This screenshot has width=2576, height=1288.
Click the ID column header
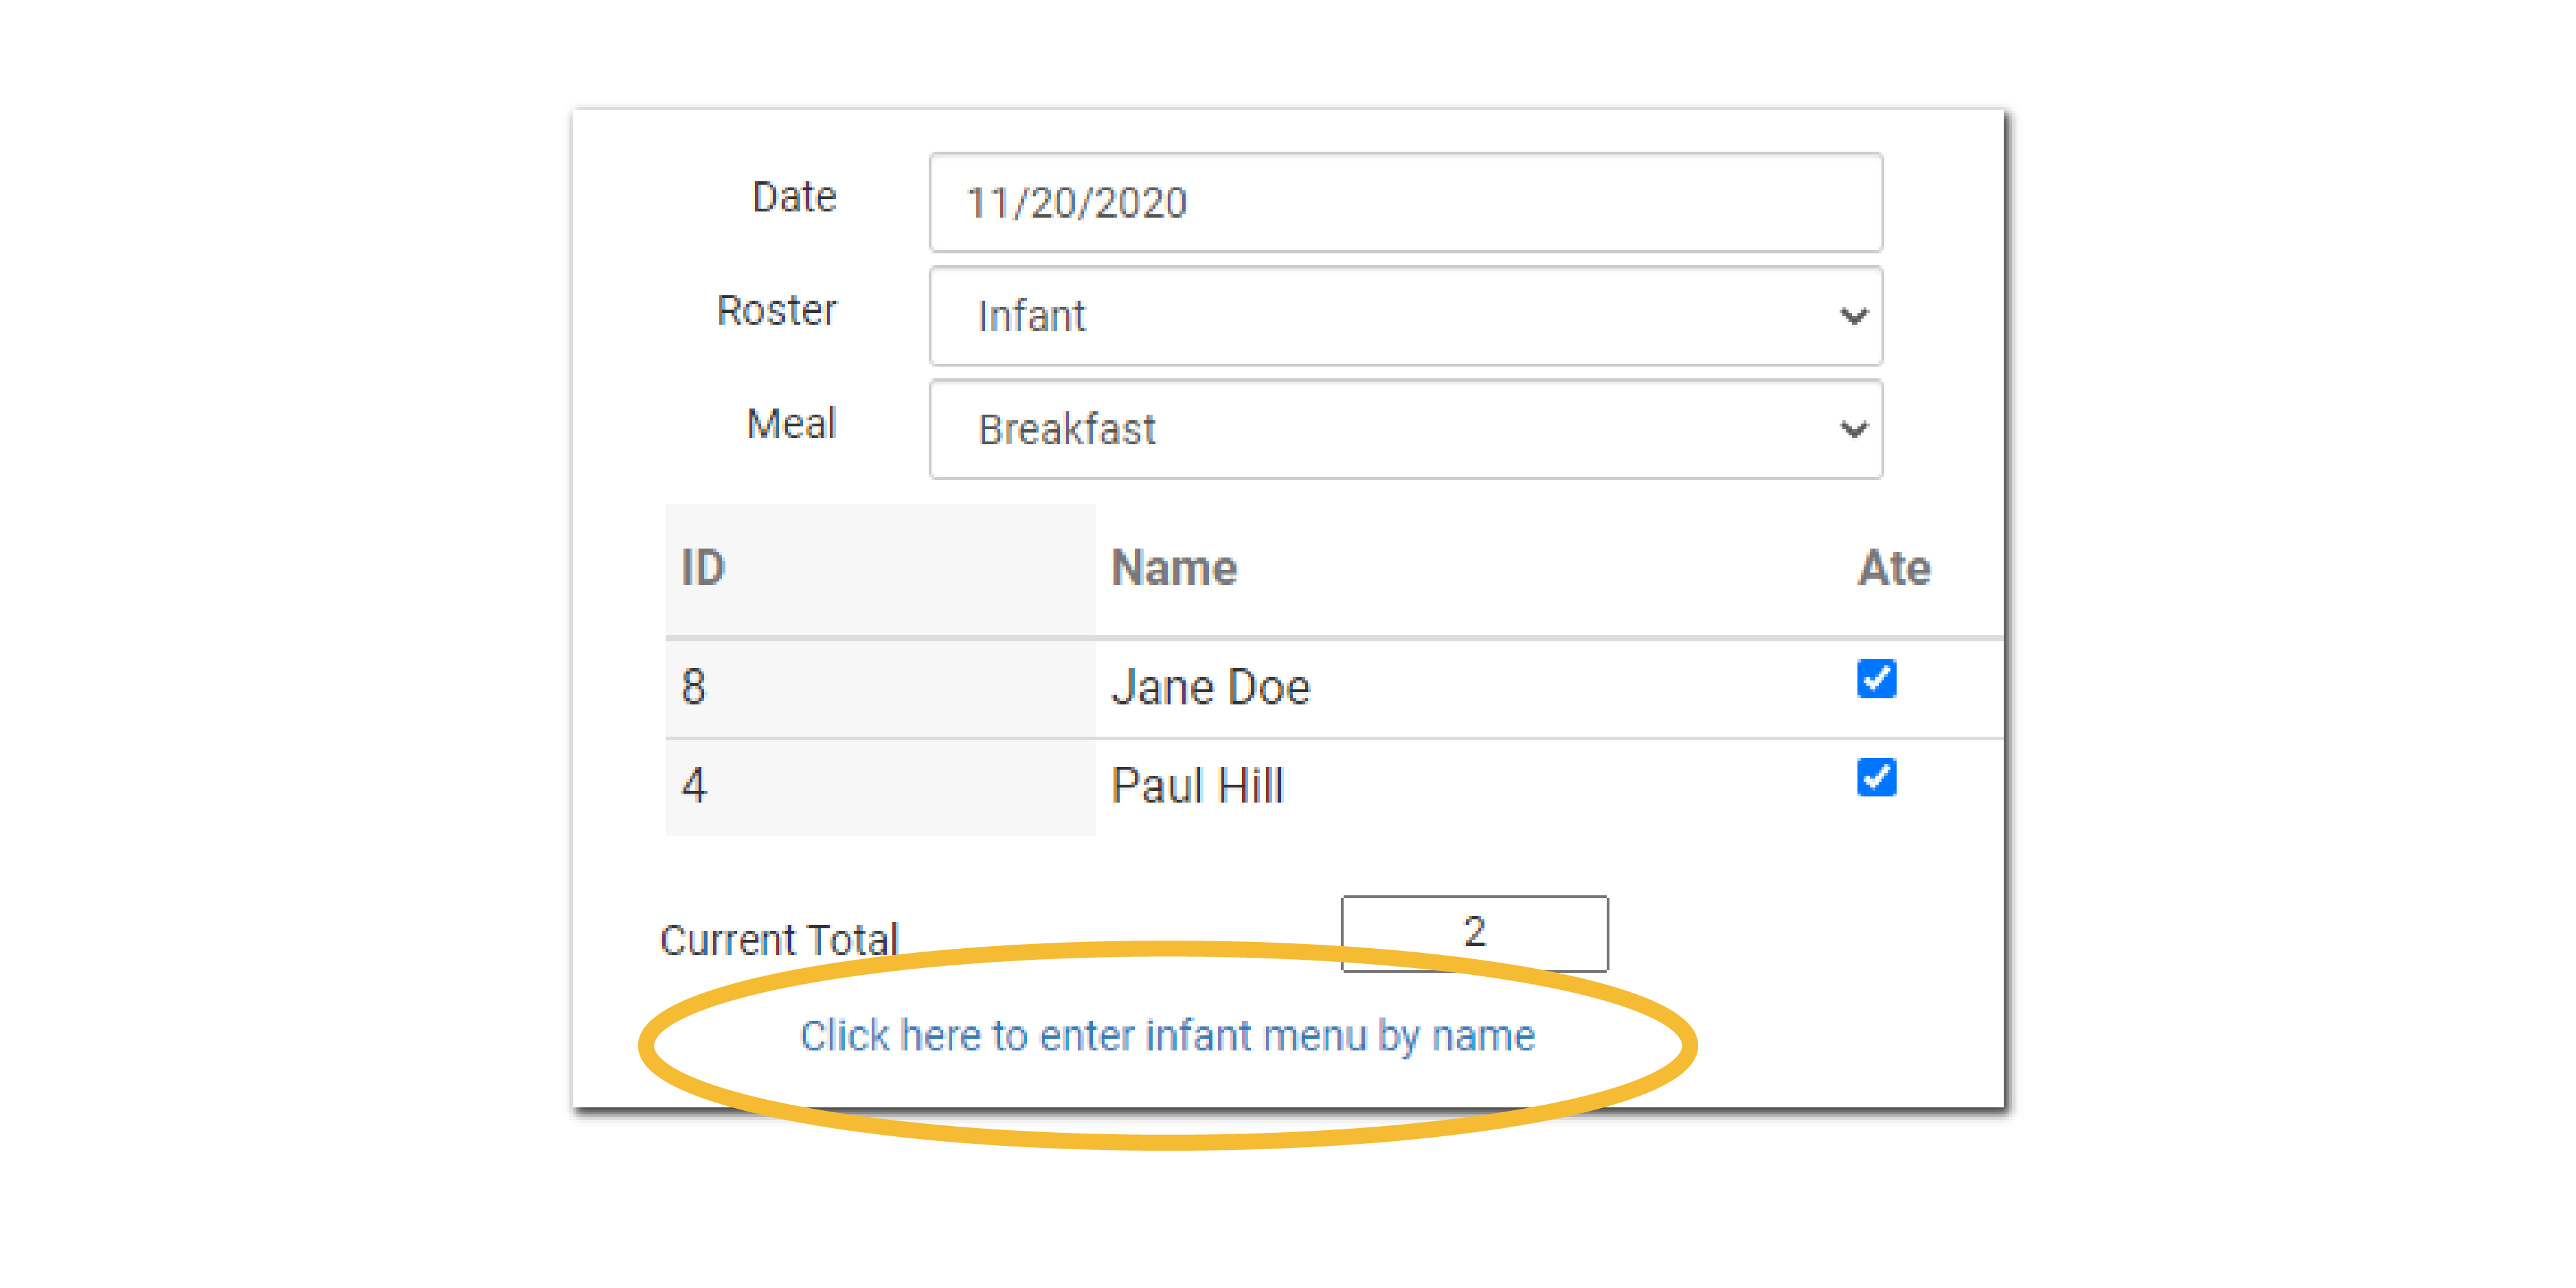(x=703, y=568)
